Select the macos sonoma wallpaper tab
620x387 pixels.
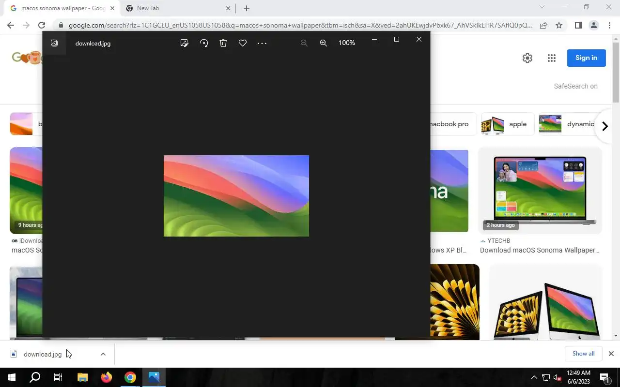click(x=62, y=8)
